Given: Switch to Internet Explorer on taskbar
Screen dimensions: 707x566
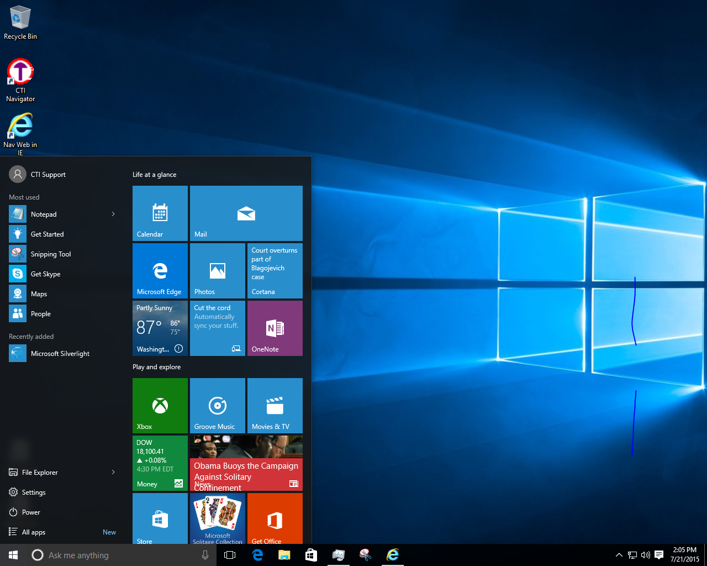Looking at the screenshot, I should [x=392, y=555].
